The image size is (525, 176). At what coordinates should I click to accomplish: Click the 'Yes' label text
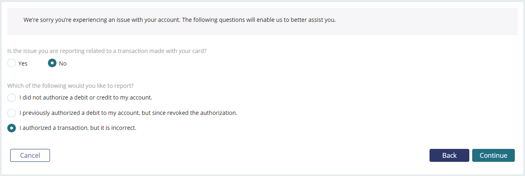23,64
